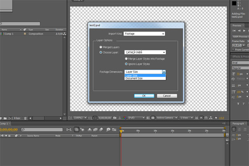Click the current time indicator marker
This screenshot has height=166, width=249.
pos(121,131)
